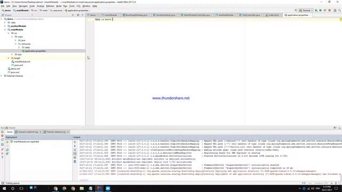Add a deployment artifact with the green plus icon

pyautogui.click(x=7, y=142)
